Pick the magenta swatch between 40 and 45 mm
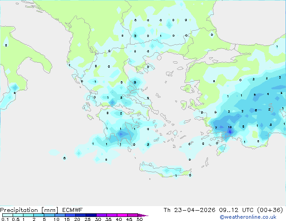Viewport: 286px width, 221px height. (x=122, y=215)
